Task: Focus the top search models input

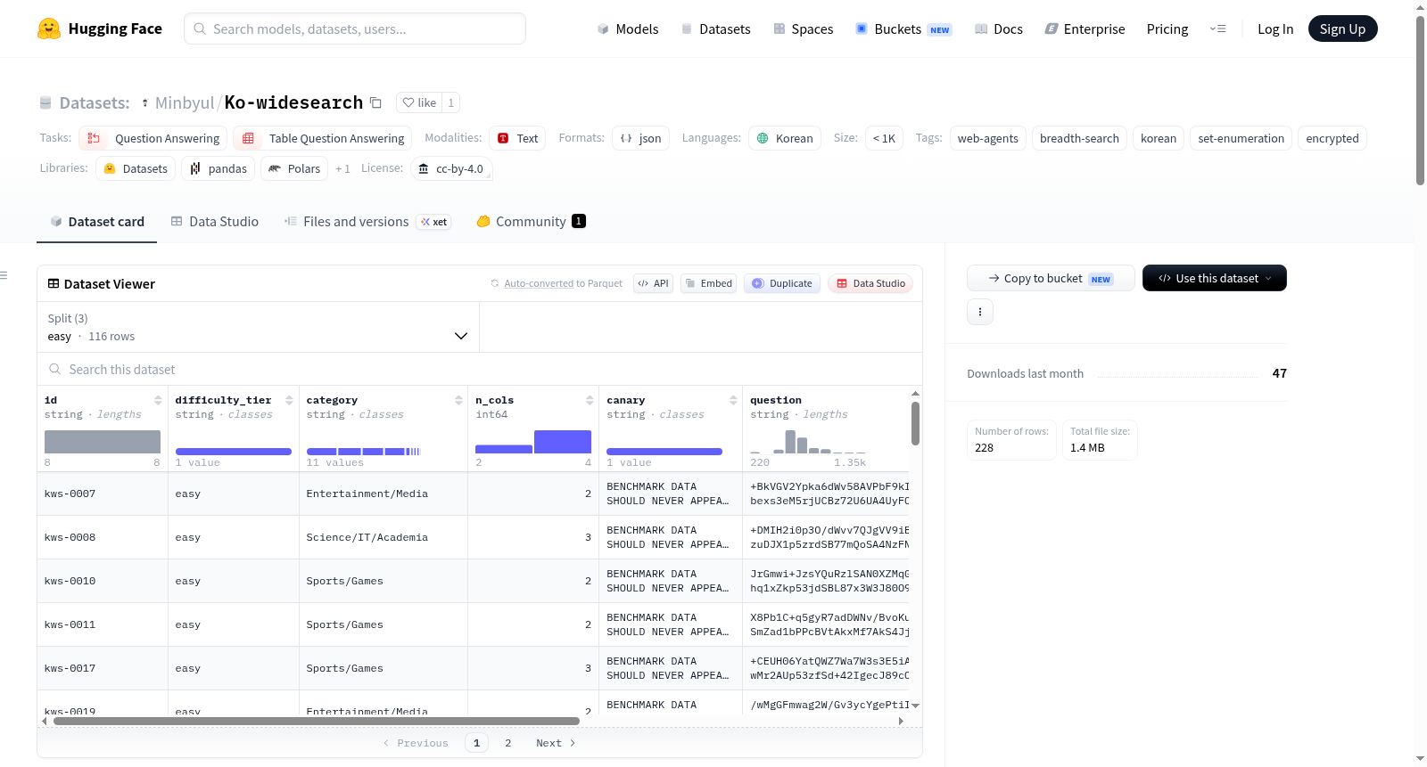Action: (355, 29)
